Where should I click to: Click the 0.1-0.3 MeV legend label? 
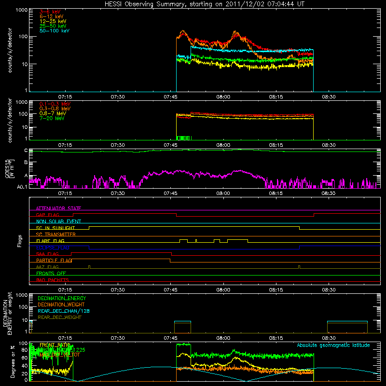coord(55,104)
